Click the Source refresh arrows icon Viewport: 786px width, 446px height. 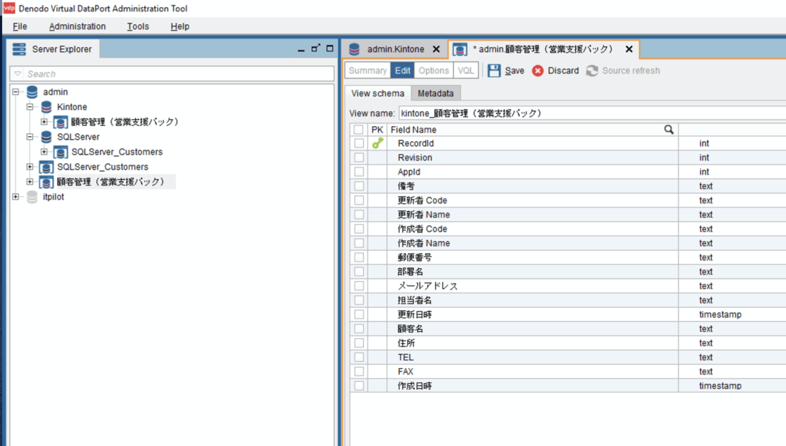coord(592,71)
